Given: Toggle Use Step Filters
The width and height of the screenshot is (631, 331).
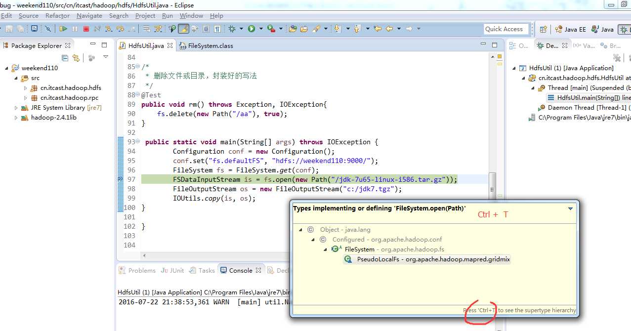Looking at the screenshot, I should [158, 29].
